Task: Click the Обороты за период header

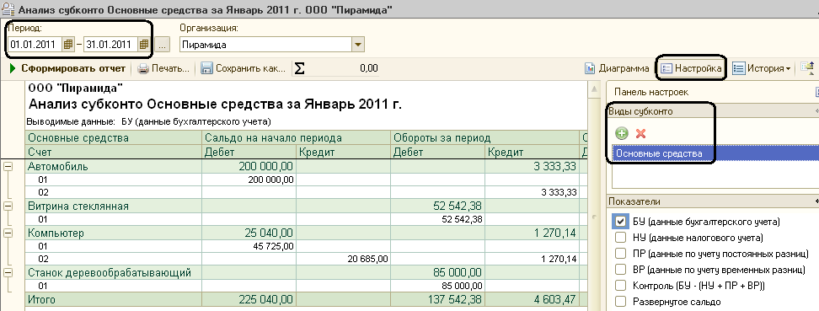Action: point(485,138)
